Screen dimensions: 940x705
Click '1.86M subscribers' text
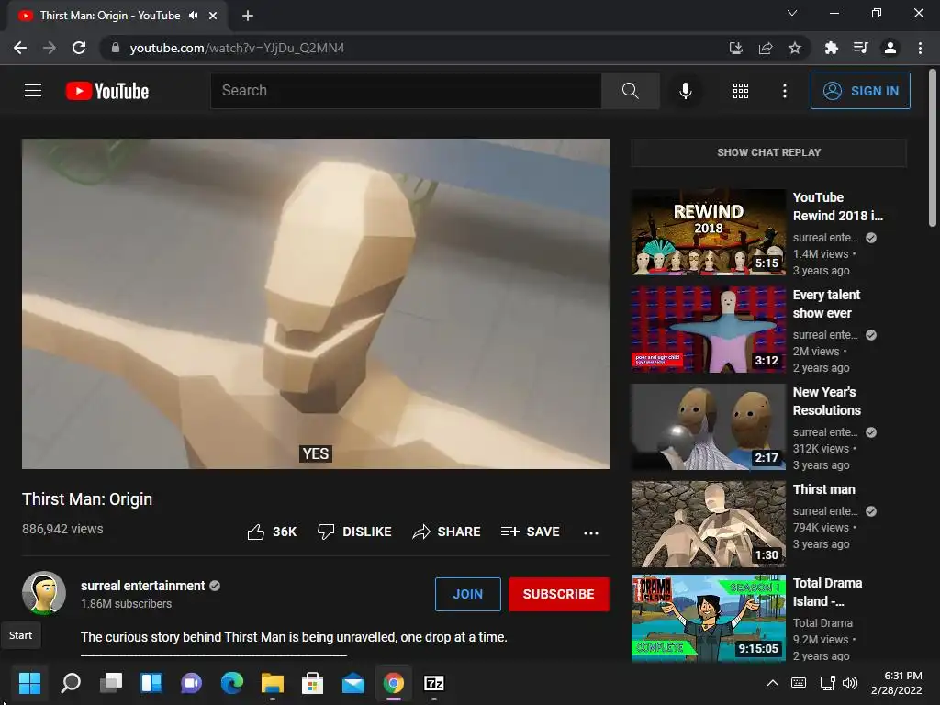(x=126, y=604)
